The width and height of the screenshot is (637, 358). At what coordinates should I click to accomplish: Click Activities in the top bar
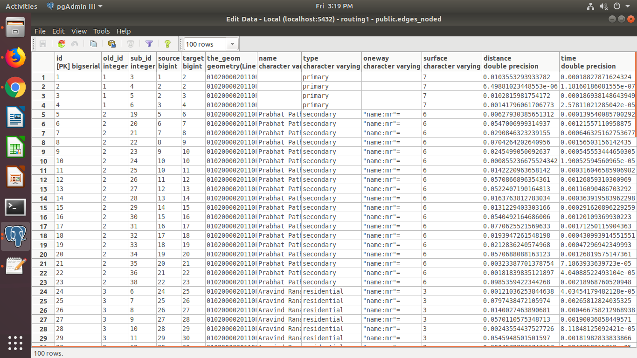tap(21, 6)
